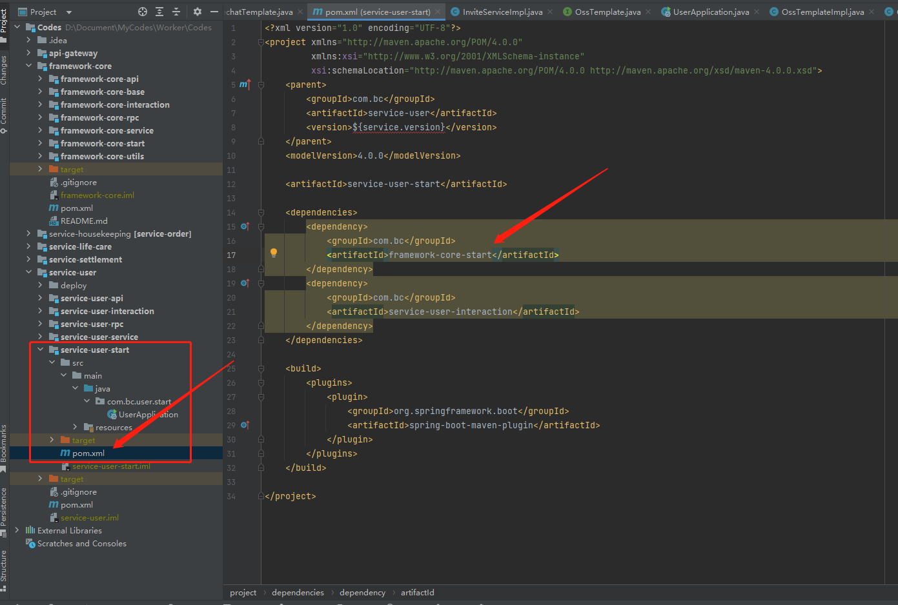Select Scratches and Consoles node

(x=81, y=543)
